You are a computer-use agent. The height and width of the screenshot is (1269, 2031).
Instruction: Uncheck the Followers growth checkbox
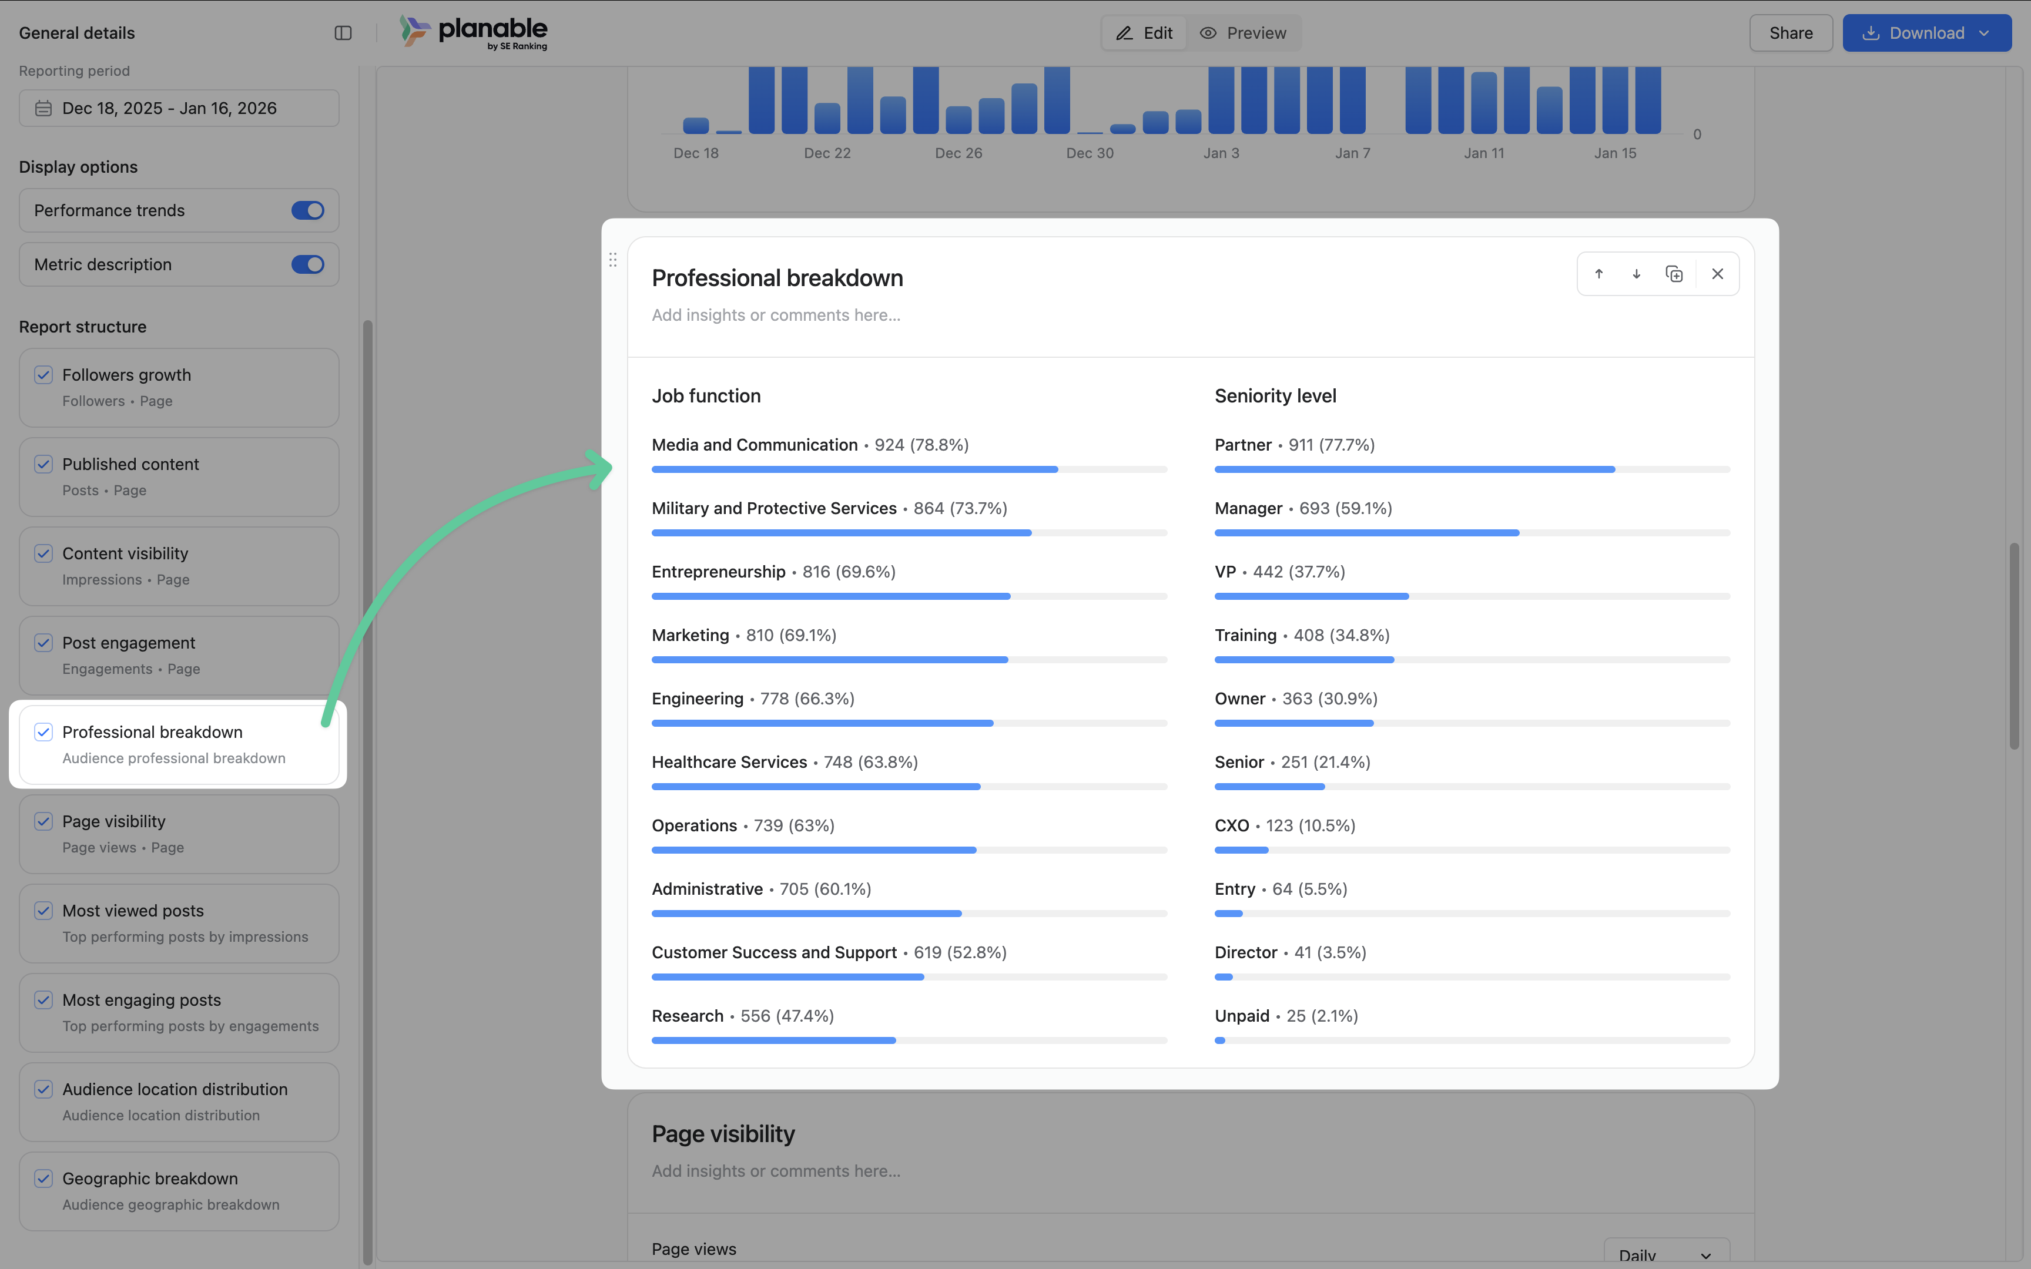coord(43,375)
